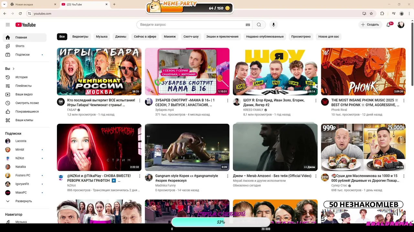Open Lacosta subscription channel
Image resolution: width=414 pixels, height=232 pixels.
tap(25, 141)
